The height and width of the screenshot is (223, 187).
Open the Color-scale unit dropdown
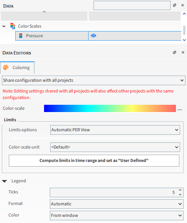pyautogui.click(x=115, y=147)
